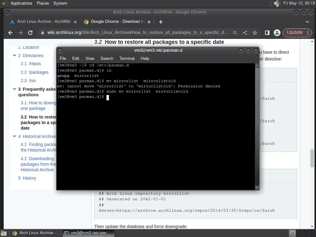
Task: Click the volume speaker icon
Action: (x=277, y=3)
